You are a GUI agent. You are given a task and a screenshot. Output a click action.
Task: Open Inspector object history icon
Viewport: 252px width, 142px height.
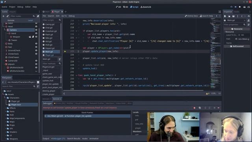pyautogui.click(x=248, y=16)
